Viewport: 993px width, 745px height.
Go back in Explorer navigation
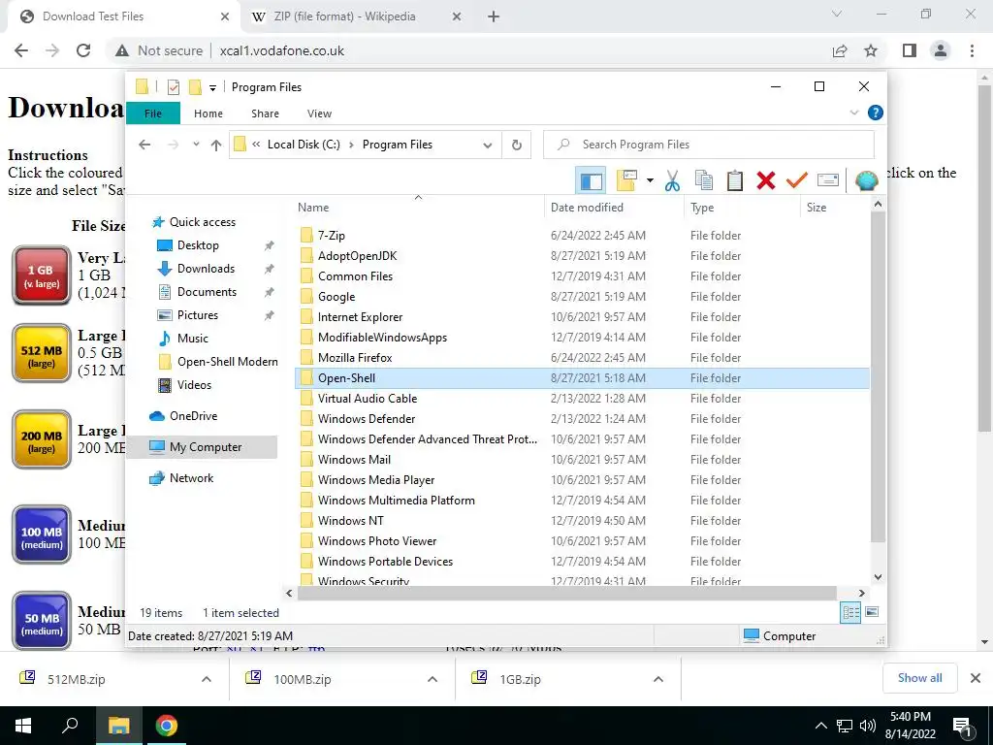[145, 145]
